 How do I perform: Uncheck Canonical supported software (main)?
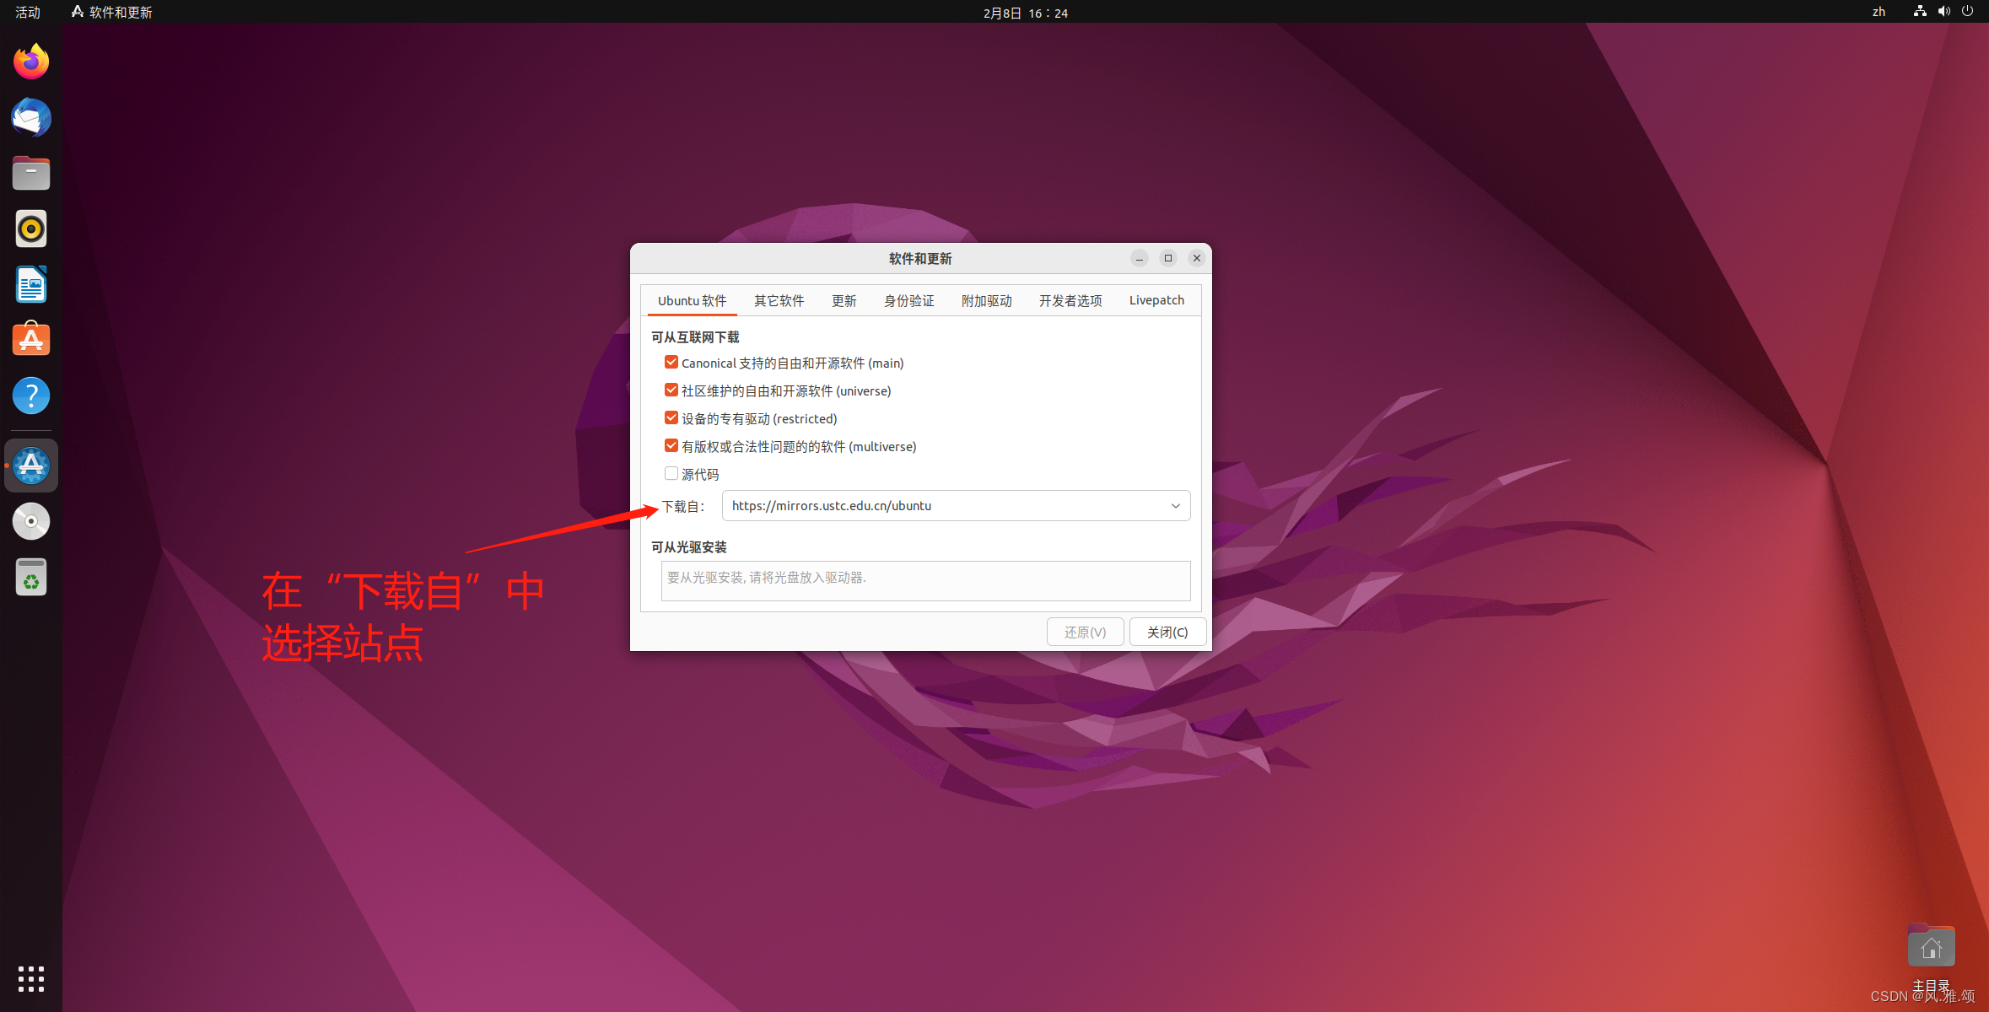coord(671,363)
